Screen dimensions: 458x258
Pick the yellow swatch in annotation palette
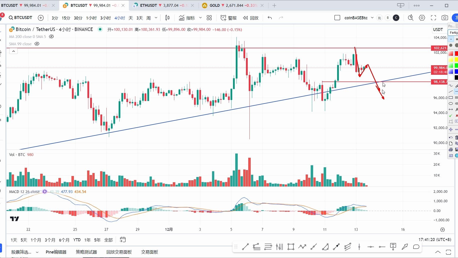coord(456,59)
